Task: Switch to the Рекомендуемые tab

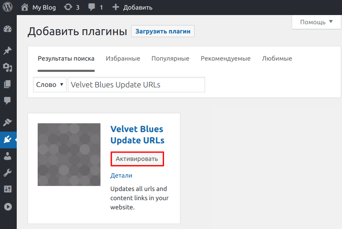Action: tap(226, 59)
